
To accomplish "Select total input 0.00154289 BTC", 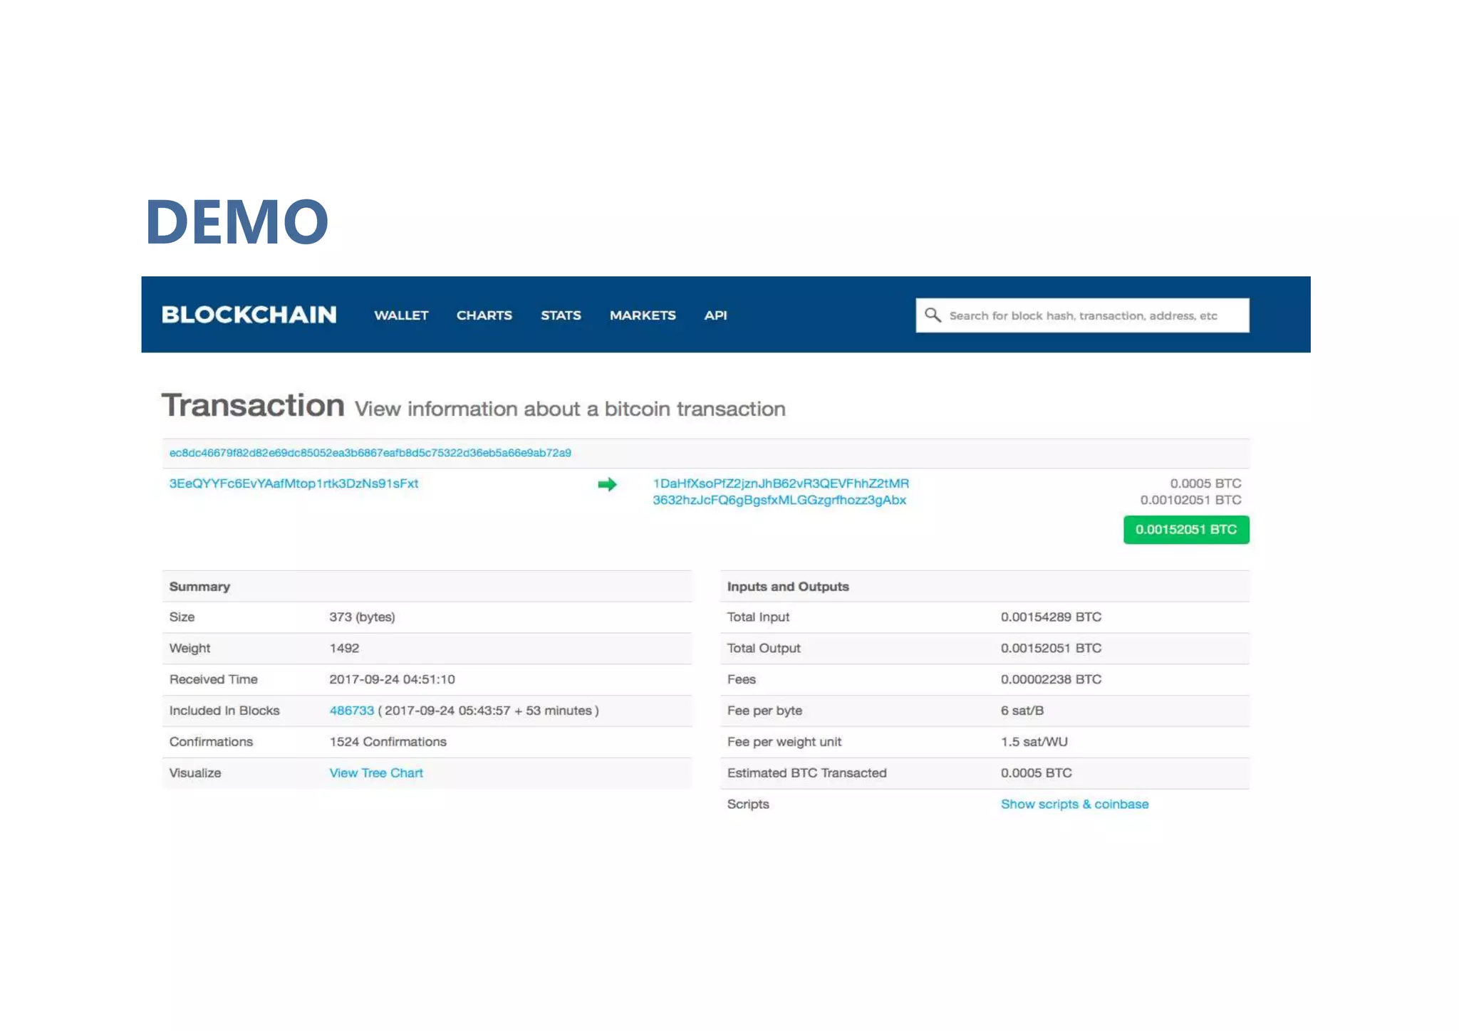I will 1051,617.
